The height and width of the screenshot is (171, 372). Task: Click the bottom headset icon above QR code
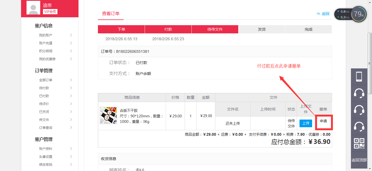(x=359, y=126)
